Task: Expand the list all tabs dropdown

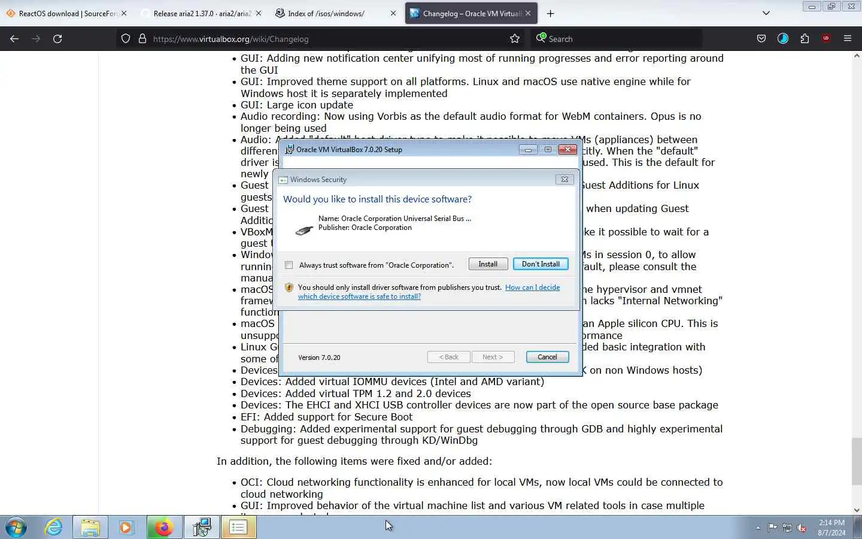Action: [x=766, y=13]
